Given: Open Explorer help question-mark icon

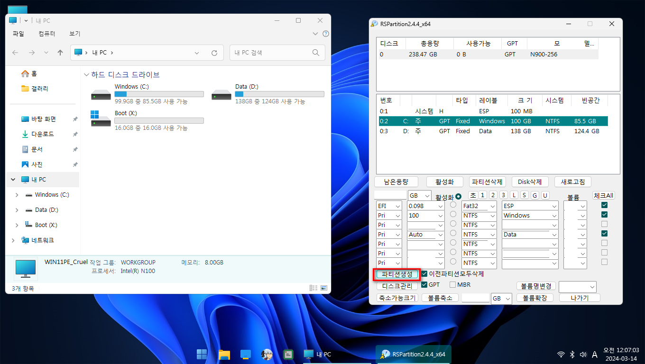Looking at the screenshot, I should pyautogui.click(x=326, y=34).
